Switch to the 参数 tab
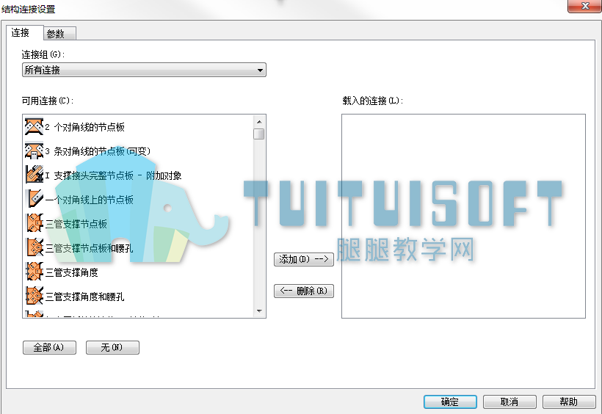The height and width of the screenshot is (414, 602). point(59,34)
